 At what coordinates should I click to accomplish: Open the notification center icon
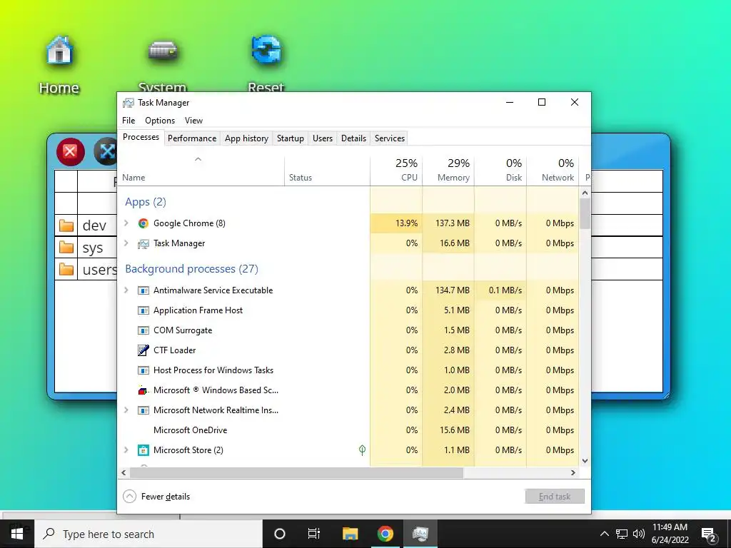(x=709, y=534)
